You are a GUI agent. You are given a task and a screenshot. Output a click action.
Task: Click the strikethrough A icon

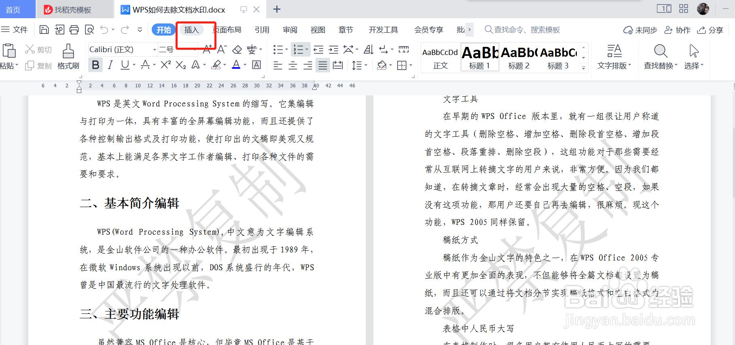pos(145,65)
